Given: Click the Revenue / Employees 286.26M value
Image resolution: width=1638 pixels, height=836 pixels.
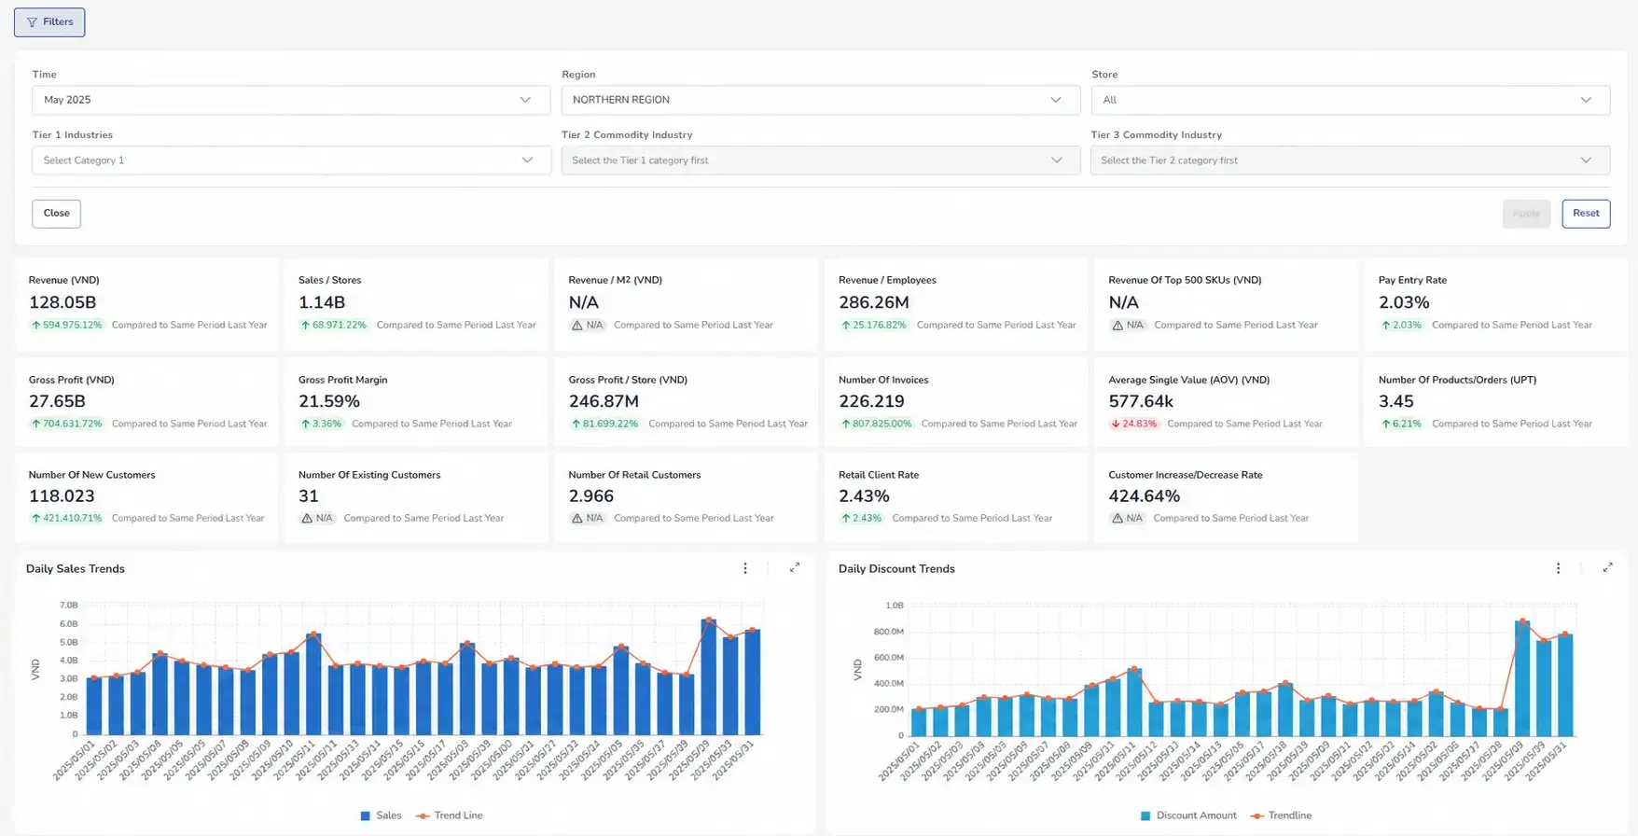Looking at the screenshot, I should (873, 302).
